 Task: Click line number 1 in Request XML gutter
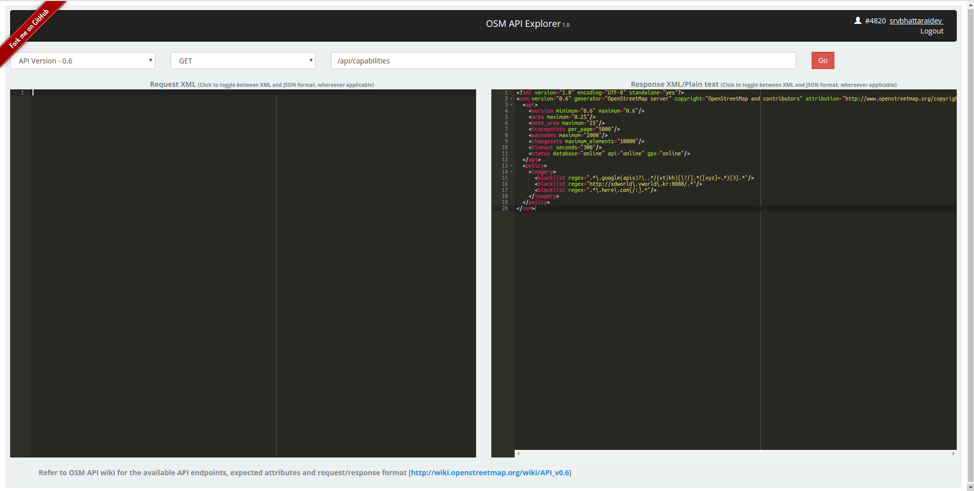click(22, 93)
